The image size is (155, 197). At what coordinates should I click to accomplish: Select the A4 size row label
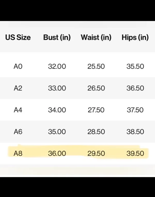click(x=18, y=110)
